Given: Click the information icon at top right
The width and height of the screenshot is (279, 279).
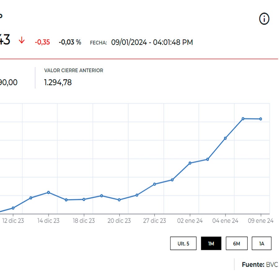Looking at the screenshot, I should click(x=264, y=19).
